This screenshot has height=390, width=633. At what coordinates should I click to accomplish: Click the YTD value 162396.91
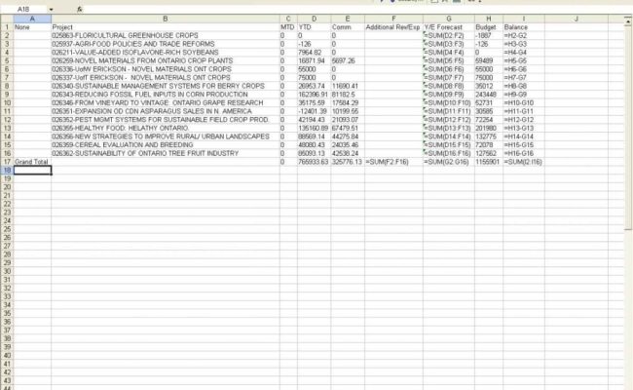(x=315, y=95)
